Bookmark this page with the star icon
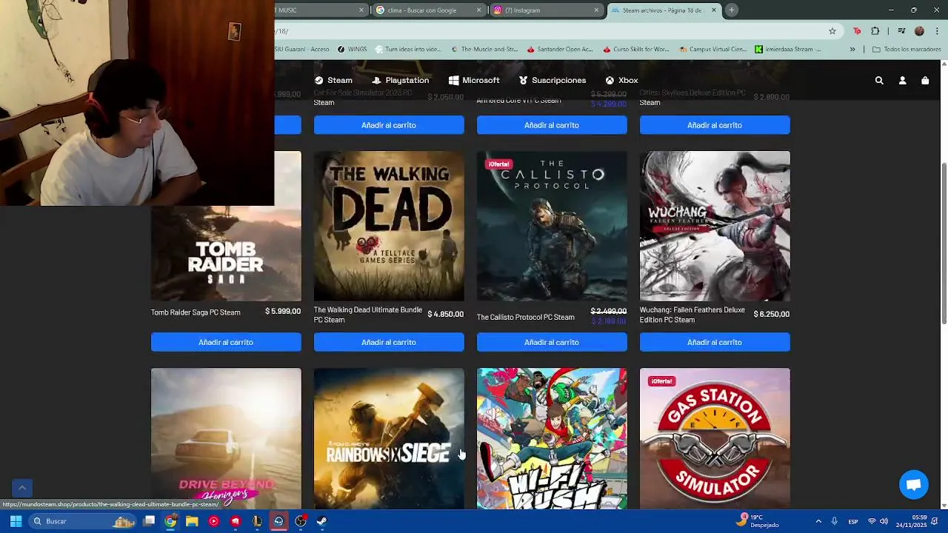 coord(832,31)
